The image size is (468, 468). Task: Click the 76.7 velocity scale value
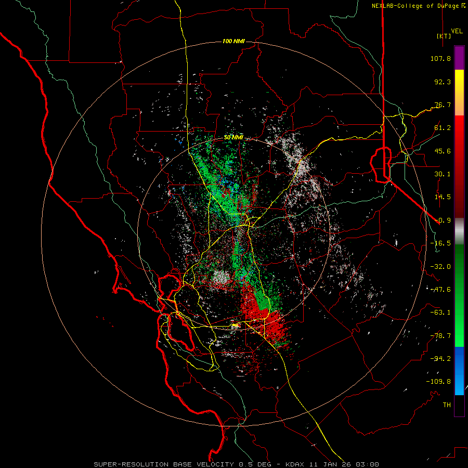pyautogui.click(x=443, y=105)
